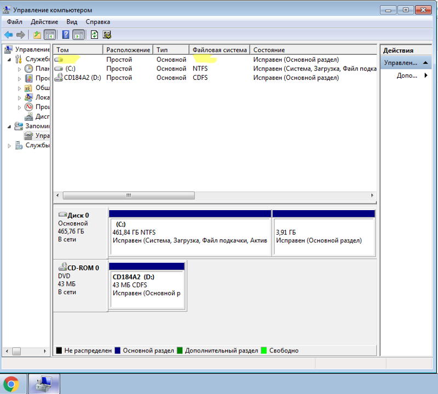Click volume list scrollbar left arrow

coord(57,195)
